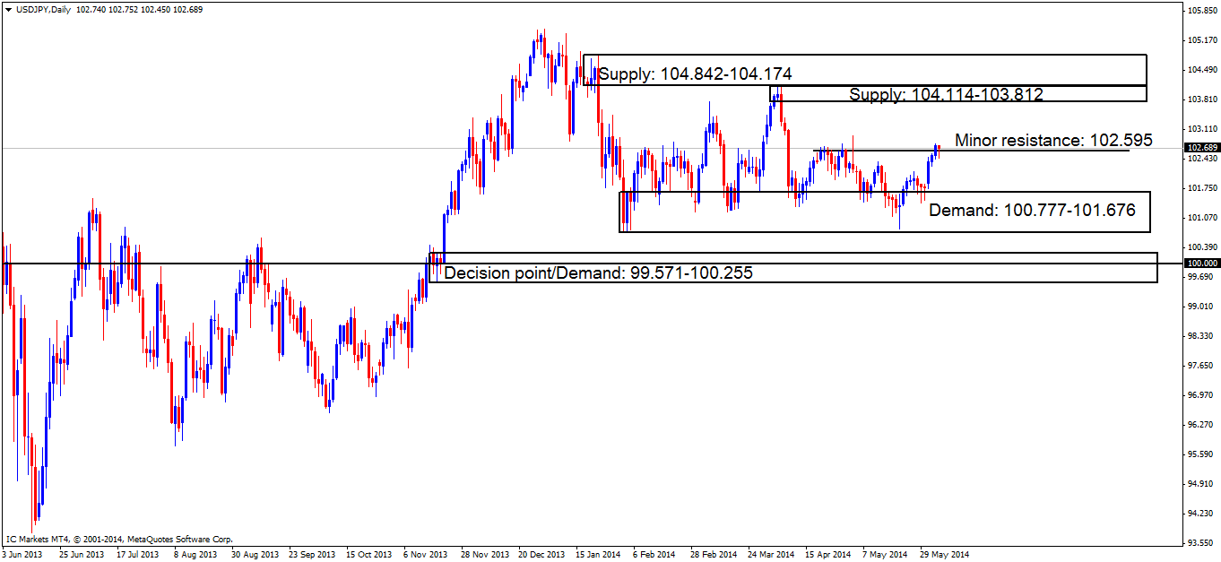Click the 103.810 price axis label
The height and width of the screenshot is (562, 1221).
click(x=1200, y=99)
